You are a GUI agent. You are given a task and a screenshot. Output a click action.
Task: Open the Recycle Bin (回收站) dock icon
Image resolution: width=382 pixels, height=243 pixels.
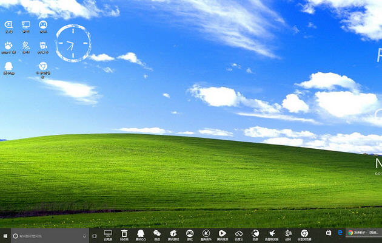click(x=124, y=235)
